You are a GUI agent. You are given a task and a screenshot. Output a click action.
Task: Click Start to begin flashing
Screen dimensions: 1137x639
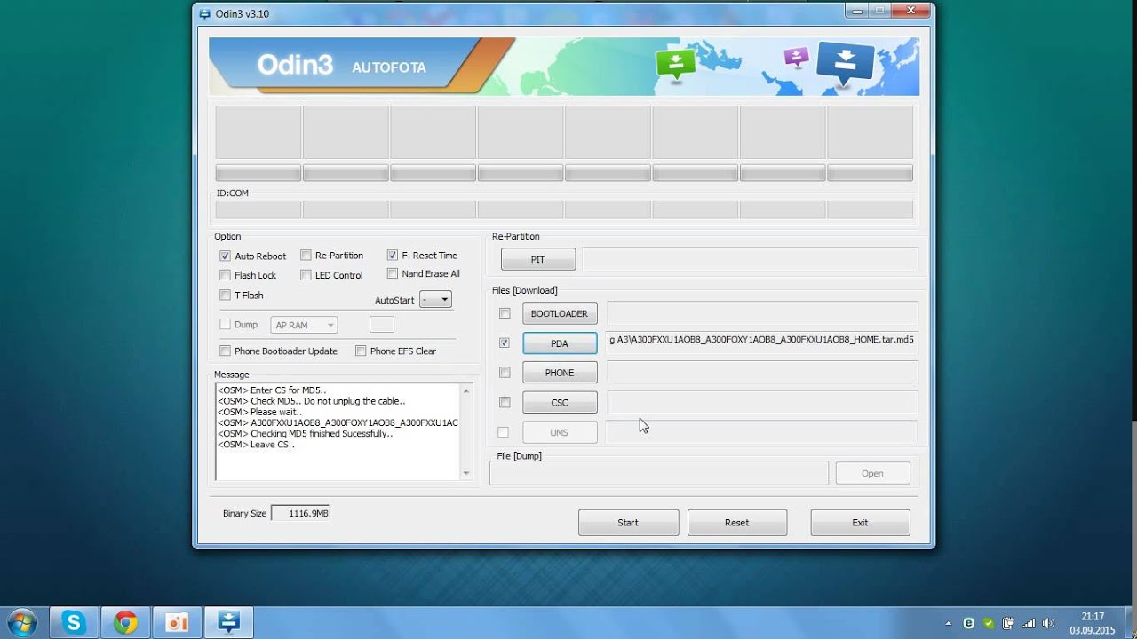[628, 523]
